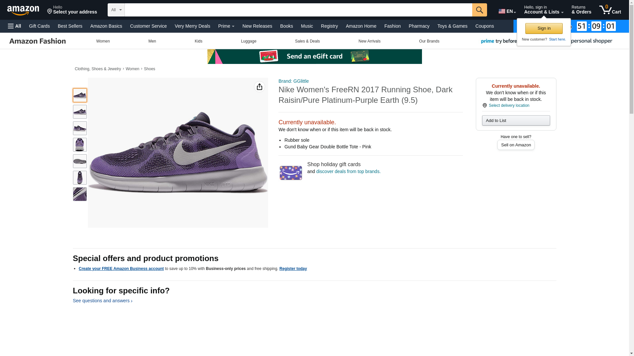Open Account & Lists menu
Screen dimensions: 634x356
(543, 10)
